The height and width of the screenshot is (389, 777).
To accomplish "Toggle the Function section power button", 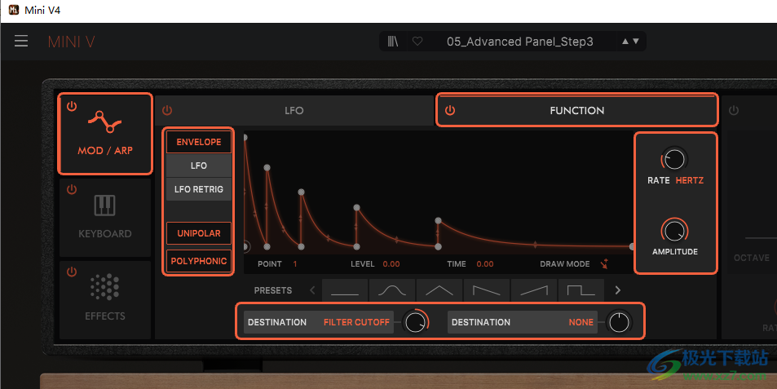I will pyautogui.click(x=450, y=111).
